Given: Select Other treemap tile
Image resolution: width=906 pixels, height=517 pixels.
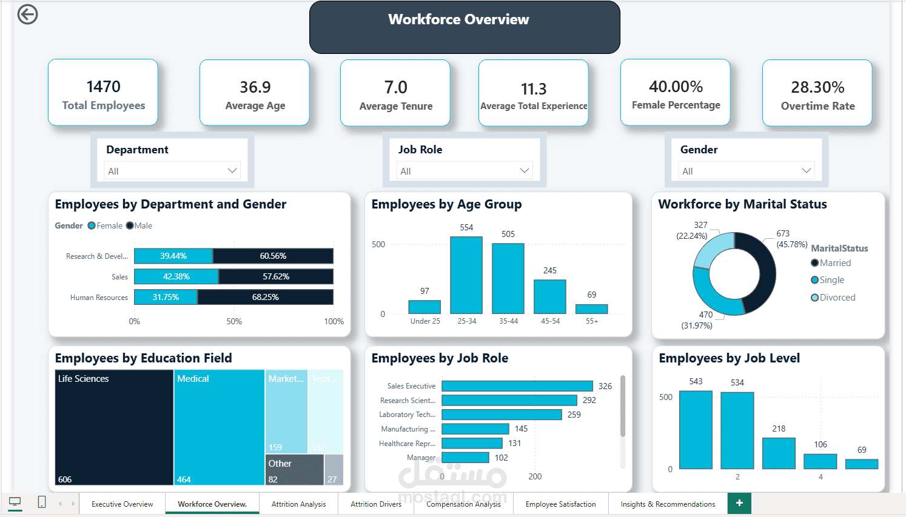Looking at the screenshot, I should 295,470.
